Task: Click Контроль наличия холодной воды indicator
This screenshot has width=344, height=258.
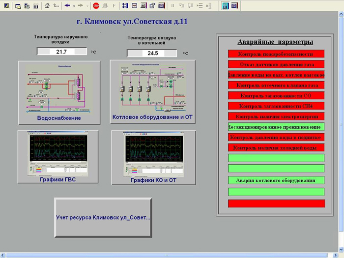Action: point(276,147)
